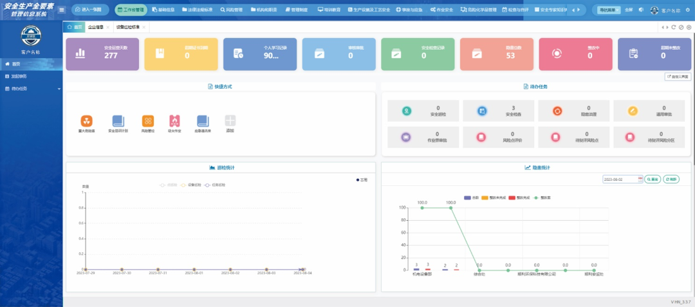Open the 事故与应急 top menu

click(409, 10)
